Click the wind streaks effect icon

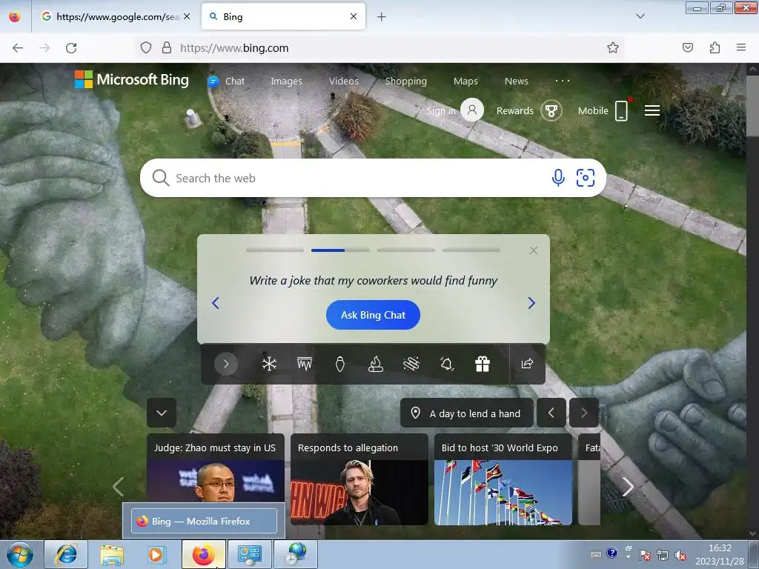click(x=411, y=364)
